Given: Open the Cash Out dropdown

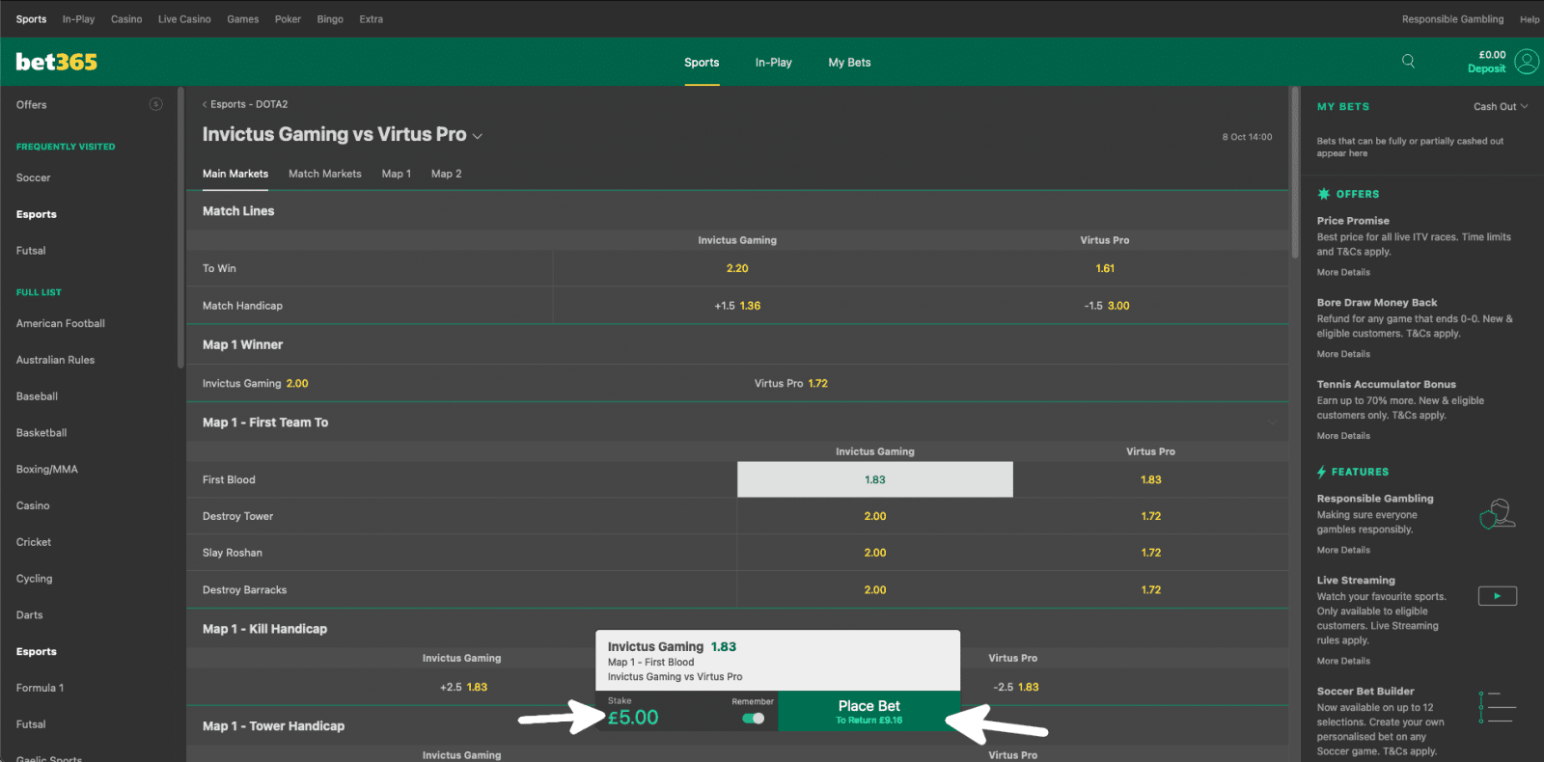Looking at the screenshot, I should [1501, 106].
